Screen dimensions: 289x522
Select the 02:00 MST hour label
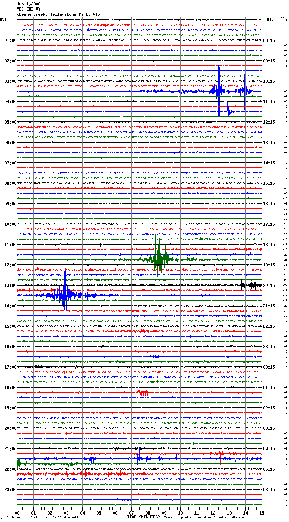point(10,61)
